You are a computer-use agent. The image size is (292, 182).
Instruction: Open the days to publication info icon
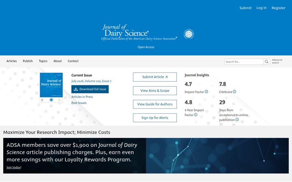point(237,120)
